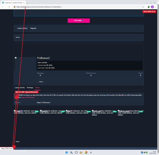The height and width of the screenshot is (155, 159).
Task: Click the Home link in footer
Action: 17,142
